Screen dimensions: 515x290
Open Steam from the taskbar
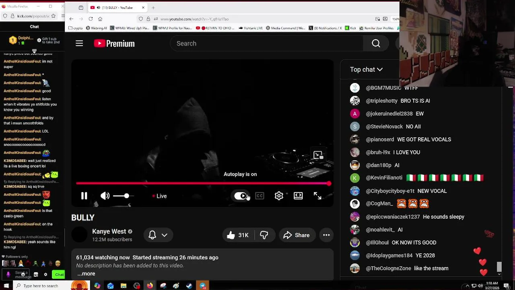[x=189, y=286]
